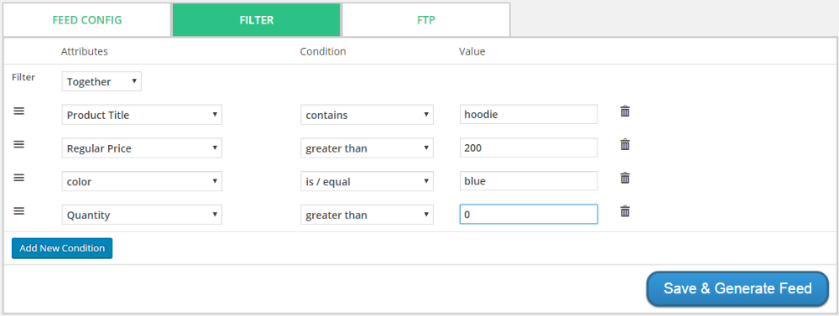This screenshot has height=316, width=839.
Task: Remove the Quantity filter condition
Action: (x=624, y=211)
